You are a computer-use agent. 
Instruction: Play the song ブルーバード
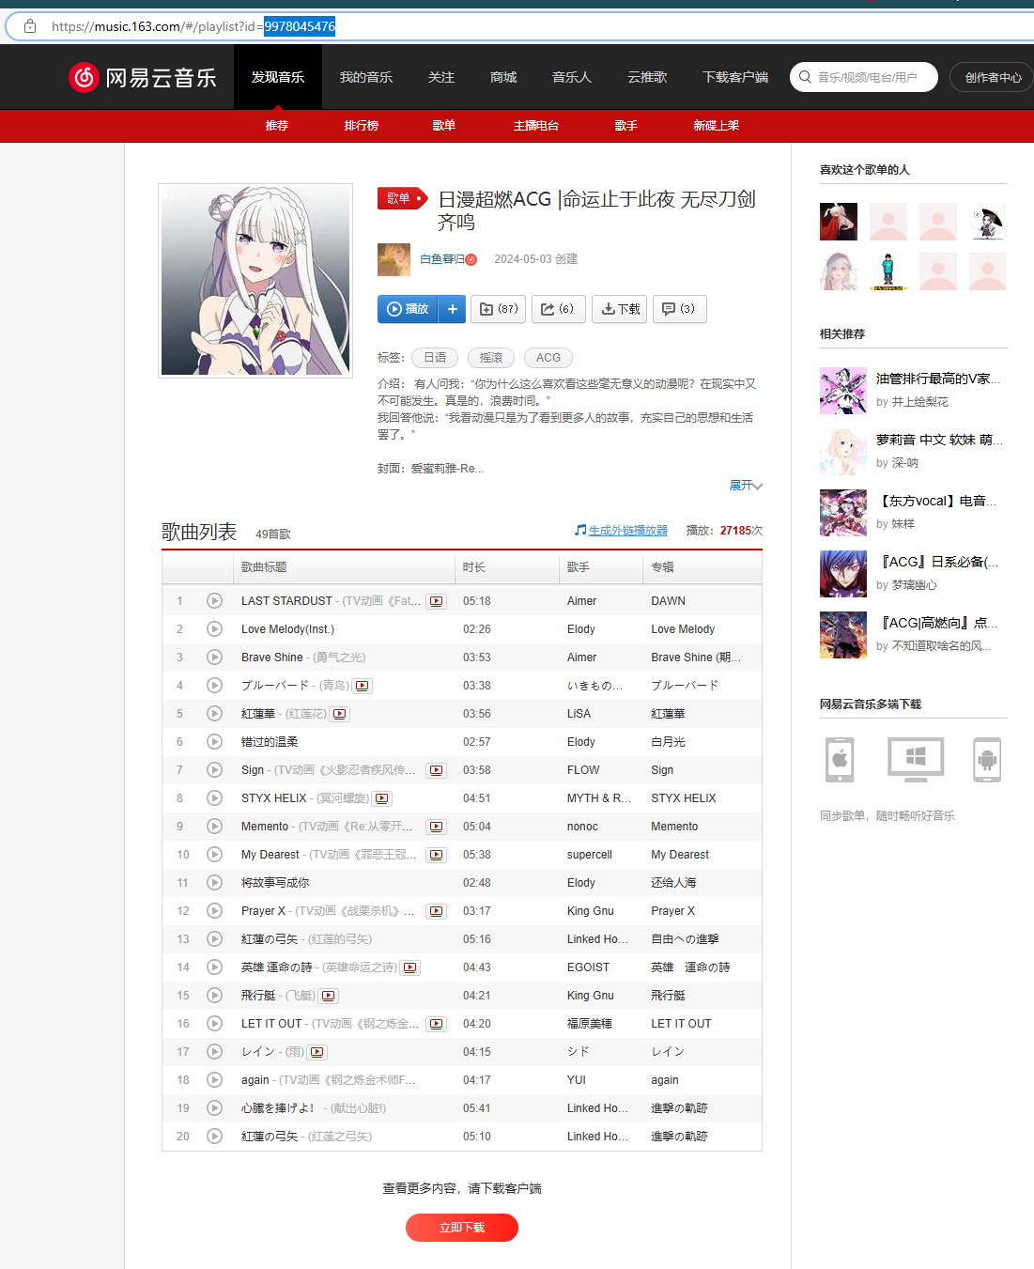(214, 686)
